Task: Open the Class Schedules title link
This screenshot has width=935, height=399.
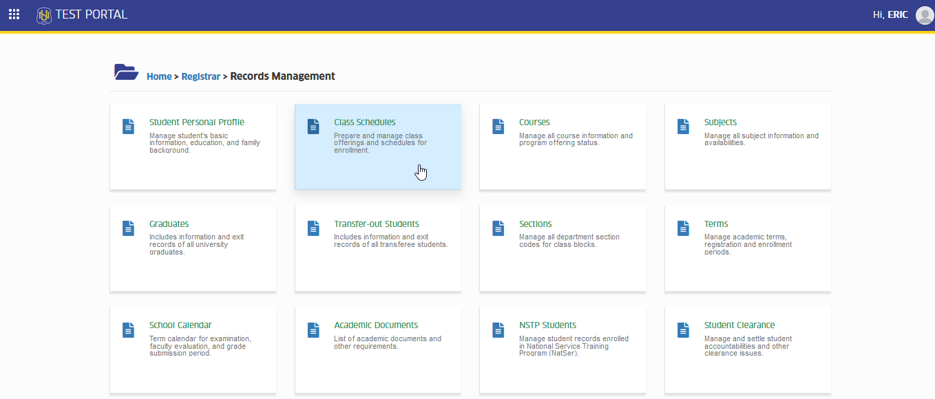Action: [365, 122]
